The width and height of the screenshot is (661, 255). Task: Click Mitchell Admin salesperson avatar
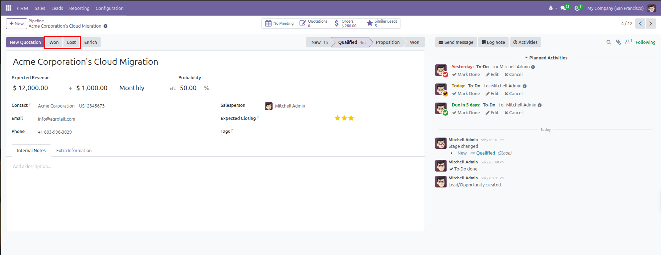pos(269,106)
